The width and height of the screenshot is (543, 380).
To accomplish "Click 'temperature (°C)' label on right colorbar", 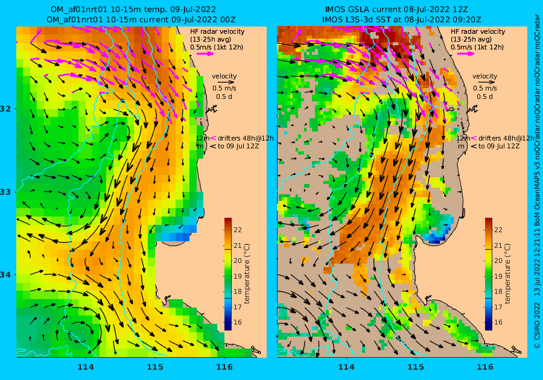I will coord(507,274).
